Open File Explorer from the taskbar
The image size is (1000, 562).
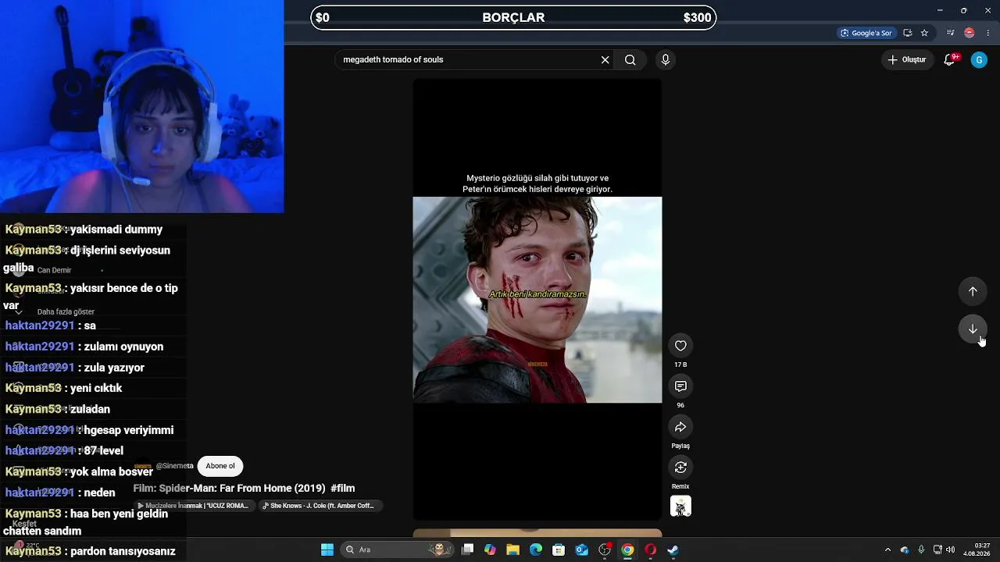coord(512,550)
